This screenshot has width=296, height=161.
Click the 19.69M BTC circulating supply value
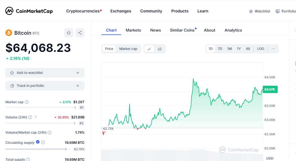tap(75, 143)
